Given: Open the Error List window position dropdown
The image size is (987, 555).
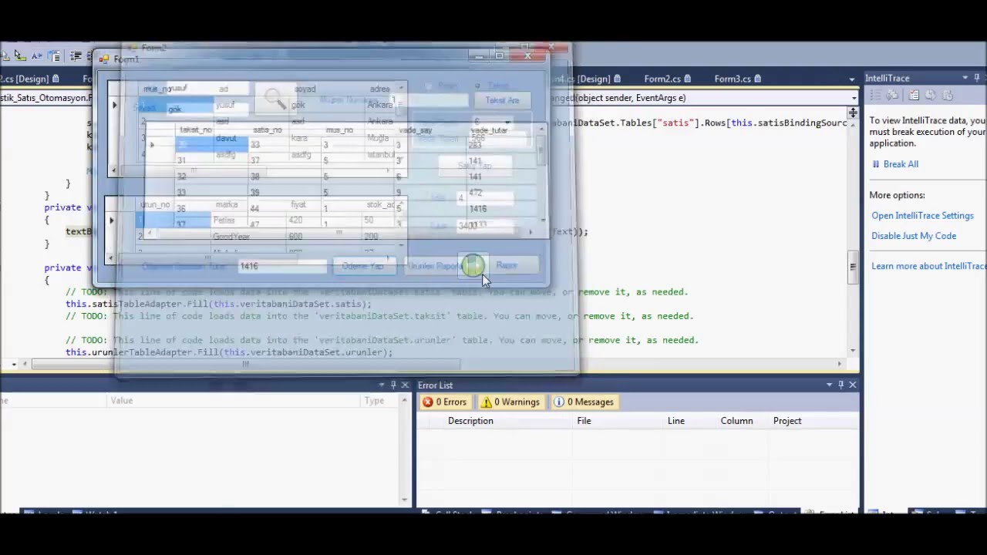Looking at the screenshot, I should pyautogui.click(x=829, y=385).
